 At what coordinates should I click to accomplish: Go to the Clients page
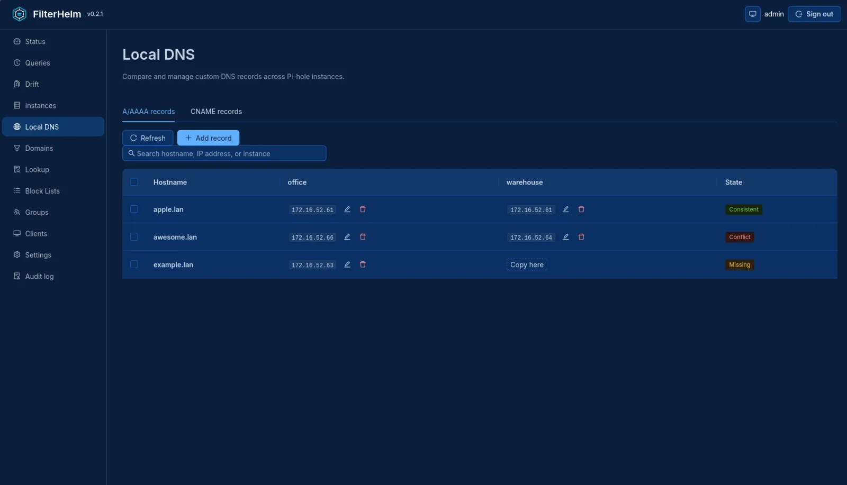tap(53, 234)
